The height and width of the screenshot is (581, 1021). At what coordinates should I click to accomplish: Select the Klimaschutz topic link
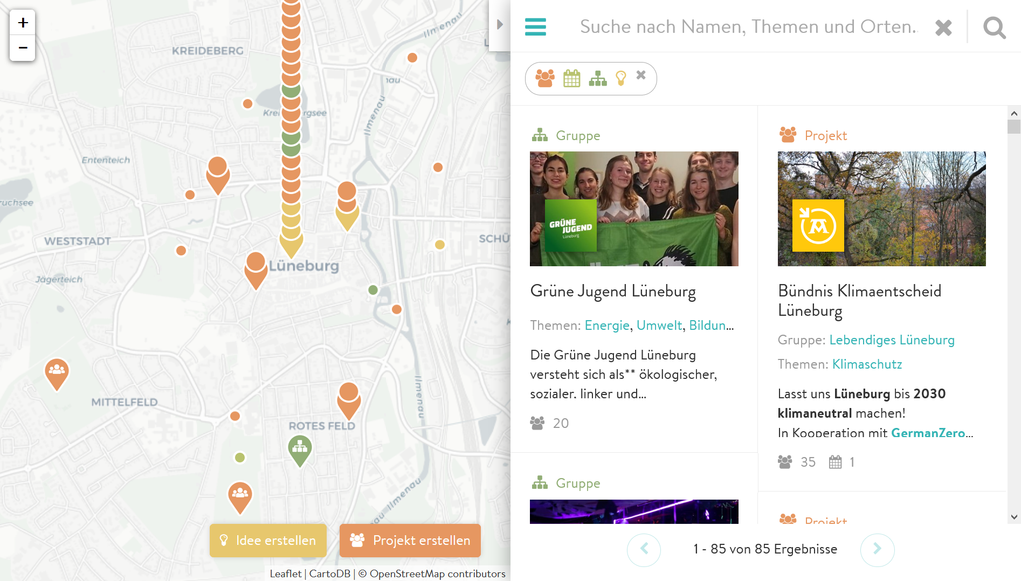tap(867, 364)
